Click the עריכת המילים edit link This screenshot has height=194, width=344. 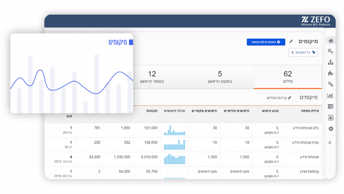coord(279,97)
